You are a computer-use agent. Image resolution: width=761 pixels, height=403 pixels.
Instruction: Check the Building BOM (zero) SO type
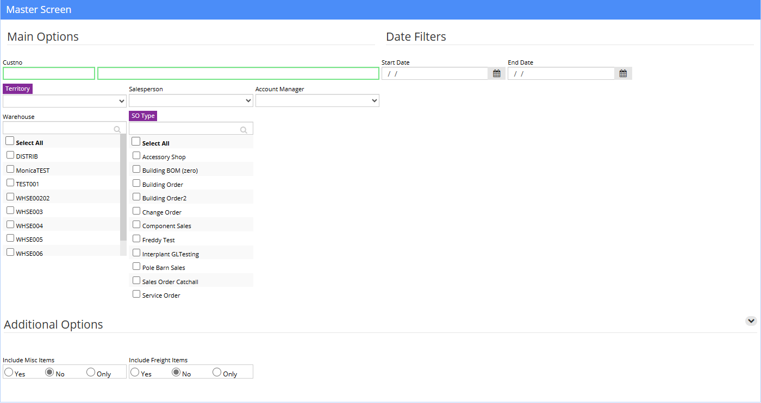[136, 169]
